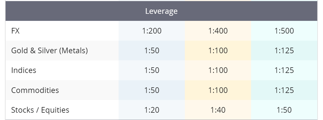
Task: Select the FX row label
Action: click(16, 31)
